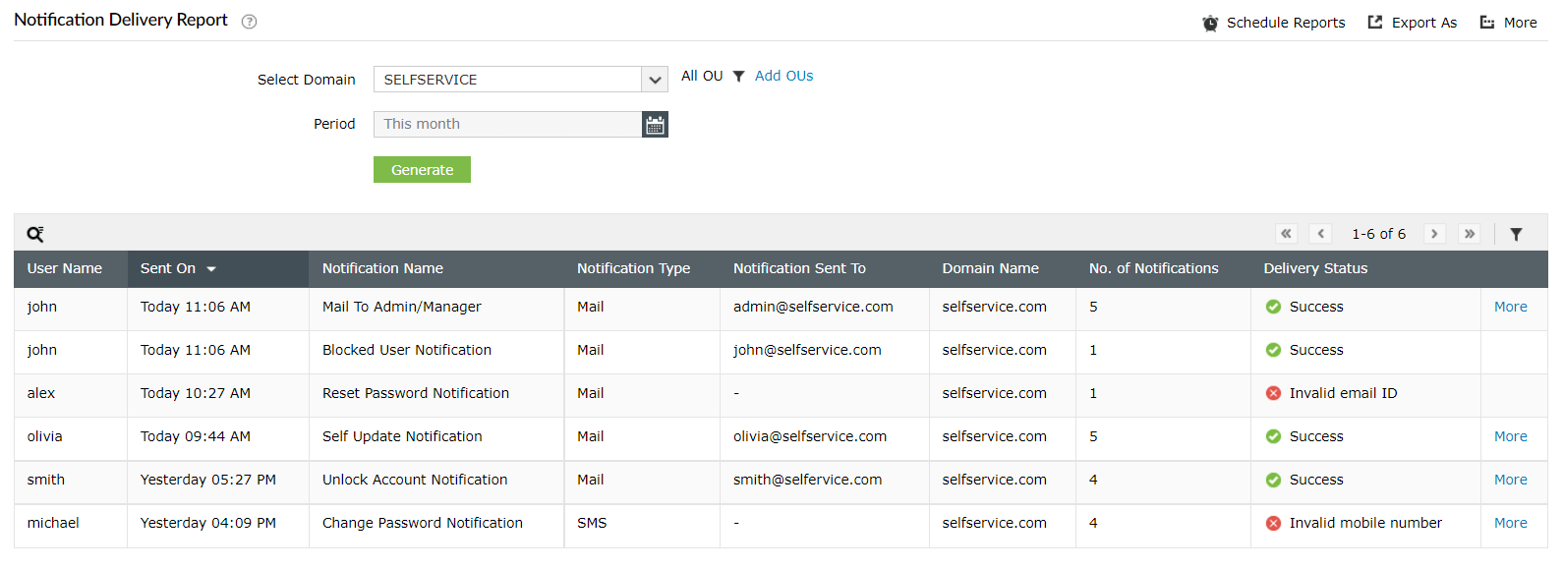Open the calendar picker for Period
Viewport: 1564px width, 569px height.
point(655,125)
